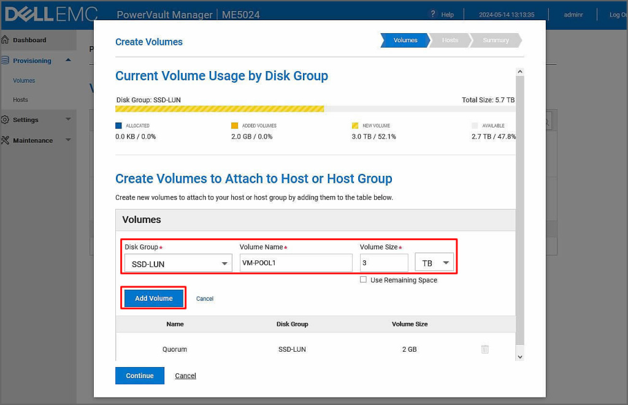Collapse the Provisioning sidebar section
Viewport: 628px width, 405px height.
tap(68, 60)
